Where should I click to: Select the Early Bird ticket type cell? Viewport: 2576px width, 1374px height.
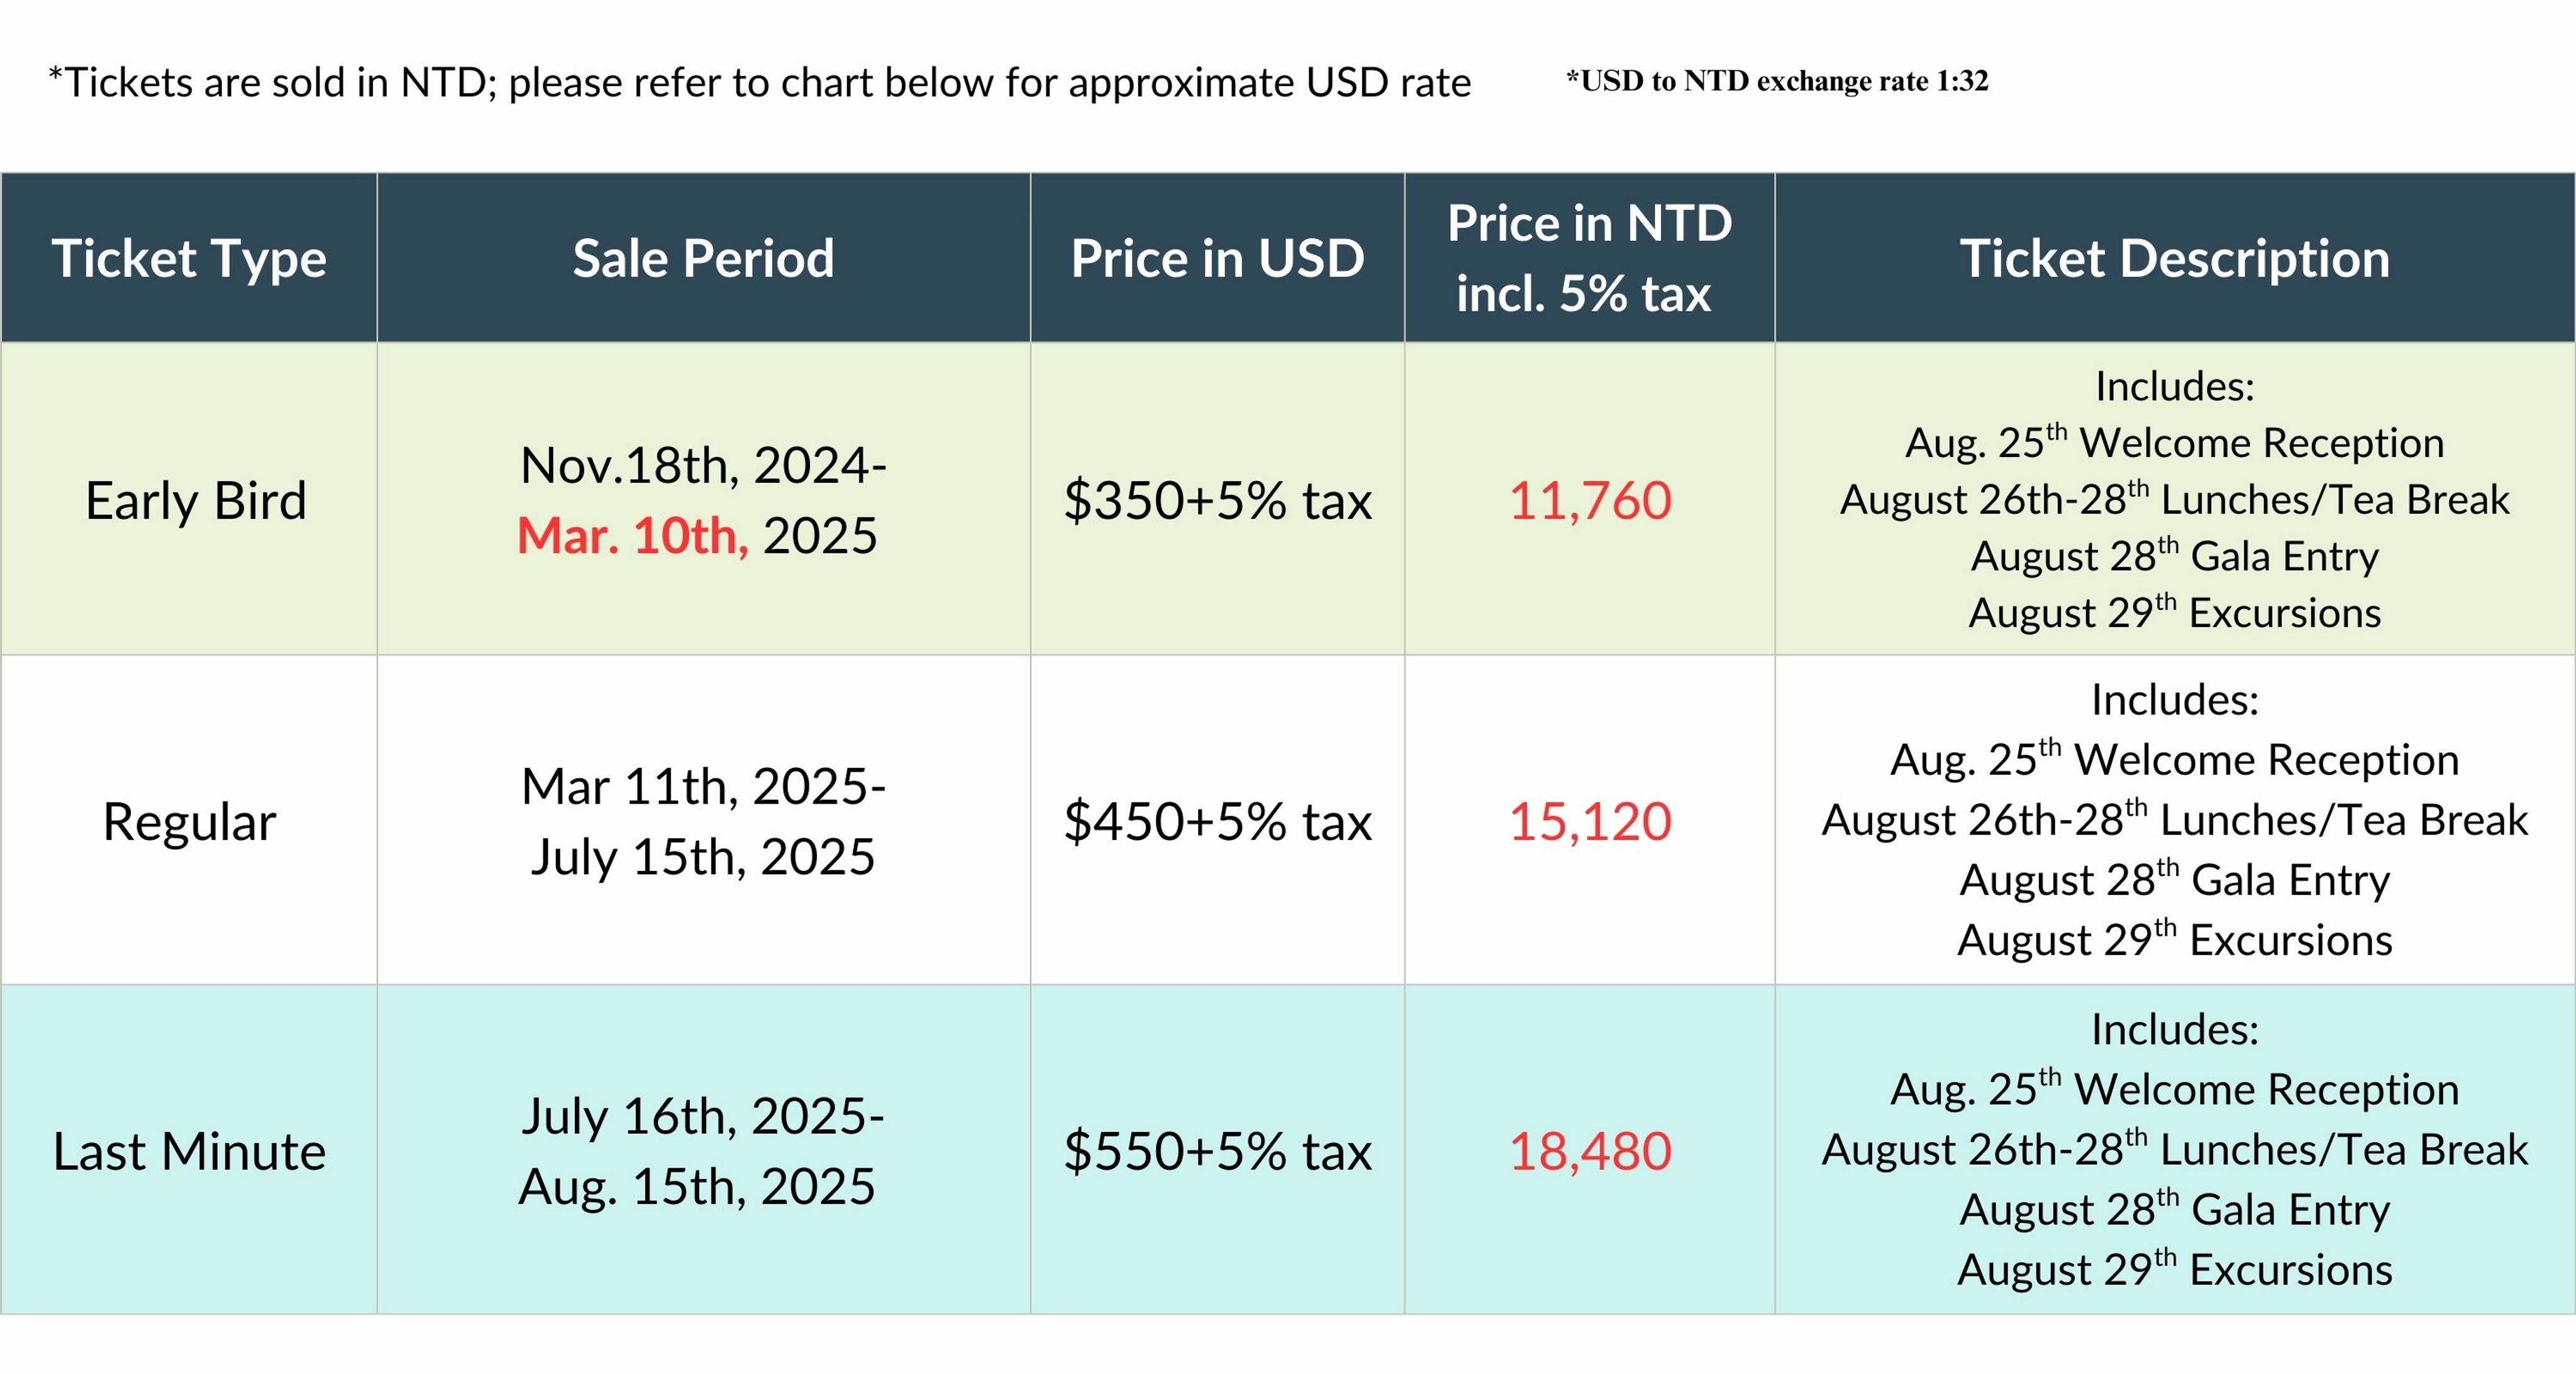tap(189, 499)
